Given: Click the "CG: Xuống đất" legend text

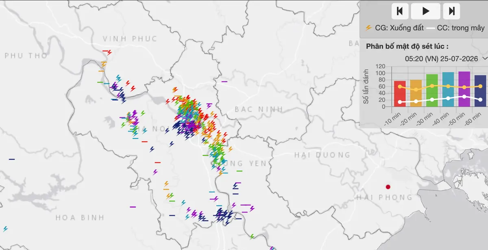Looking at the screenshot, I should 399,28.
